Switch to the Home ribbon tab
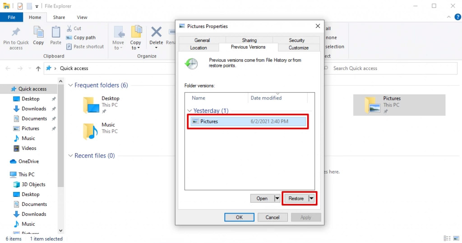The height and width of the screenshot is (243, 462). point(35,17)
